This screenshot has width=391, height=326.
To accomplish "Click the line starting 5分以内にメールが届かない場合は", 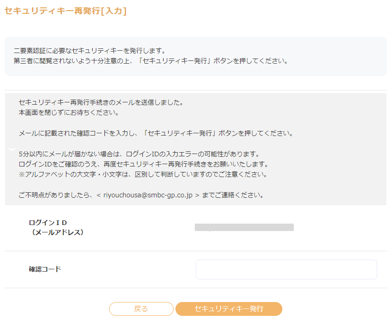I will [x=140, y=154].
